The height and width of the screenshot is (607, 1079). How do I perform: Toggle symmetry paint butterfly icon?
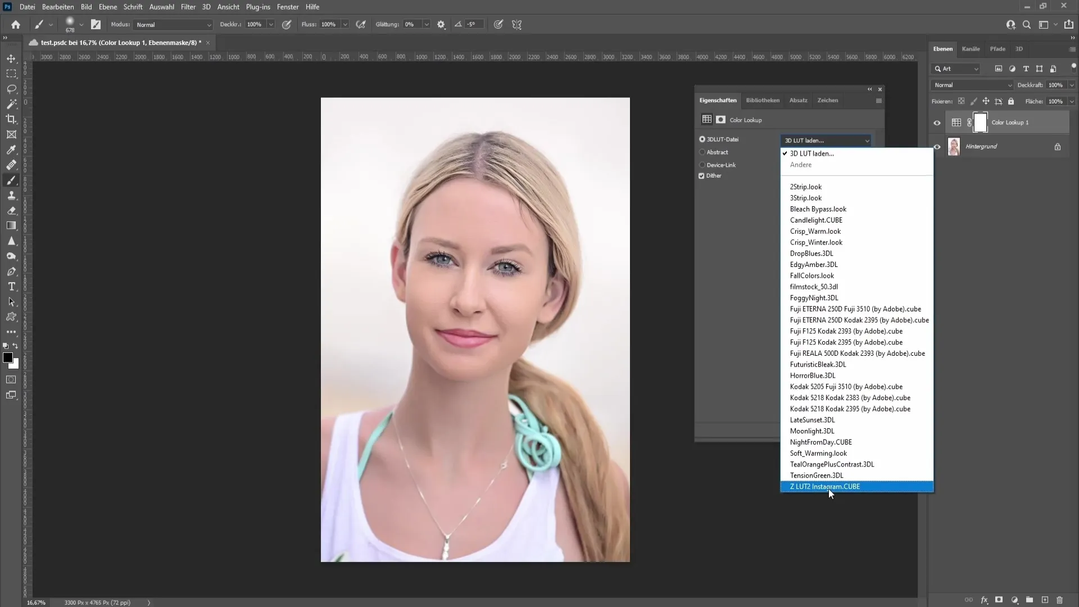click(x=517, y=24)
